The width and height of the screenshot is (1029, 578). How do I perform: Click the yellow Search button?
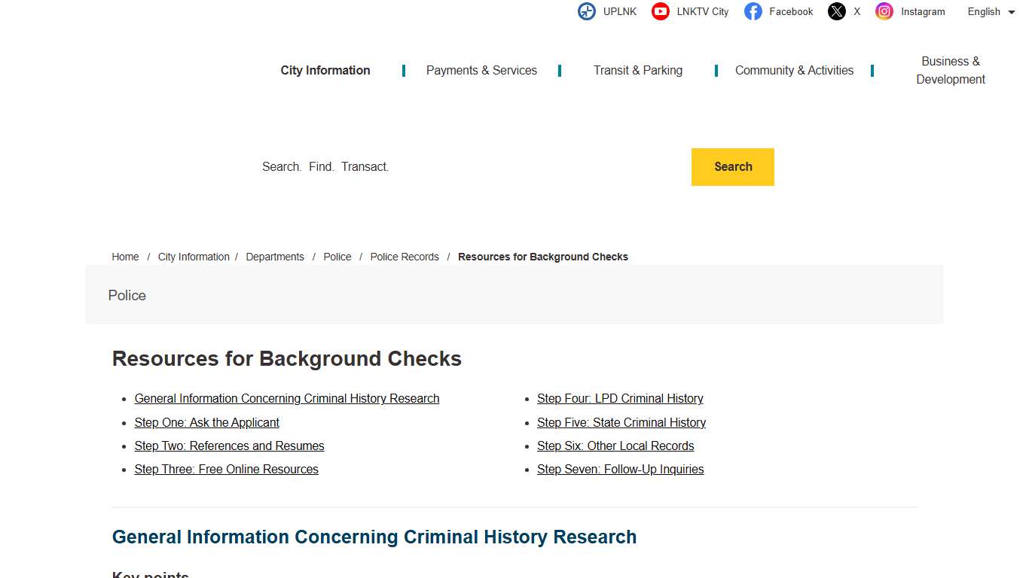[x=731, y=166]
